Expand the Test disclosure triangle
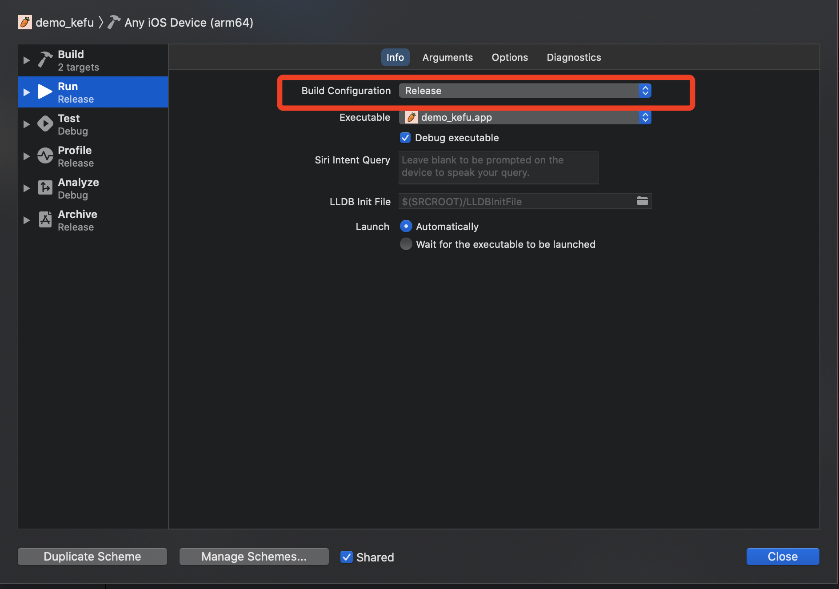Screen dimensions: 839x589 (27, 124)
